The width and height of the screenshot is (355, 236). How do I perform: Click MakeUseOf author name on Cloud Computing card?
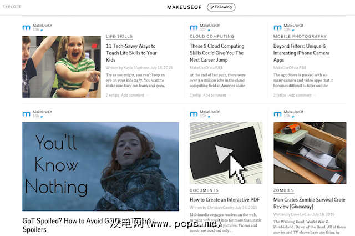click(x=210, y=26)
